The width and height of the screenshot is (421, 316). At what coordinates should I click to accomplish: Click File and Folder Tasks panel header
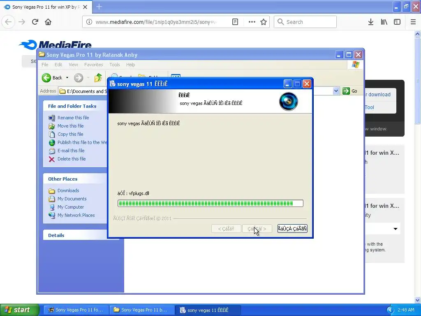(75, 106)
